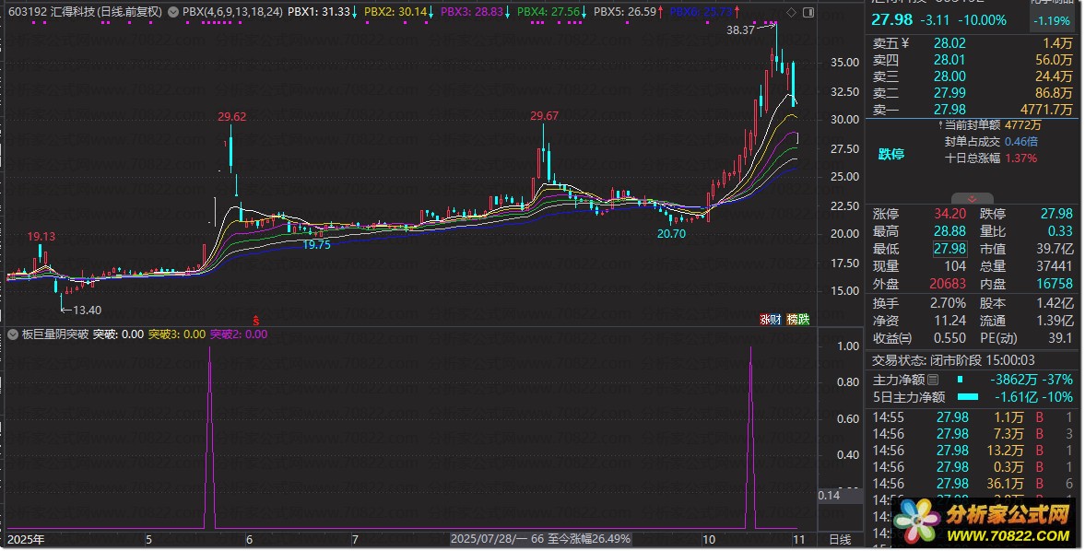This screenshot has height=551, width=1085.
Task: Click the first magenta spike in indicator
Action: (x=209, y=436)
